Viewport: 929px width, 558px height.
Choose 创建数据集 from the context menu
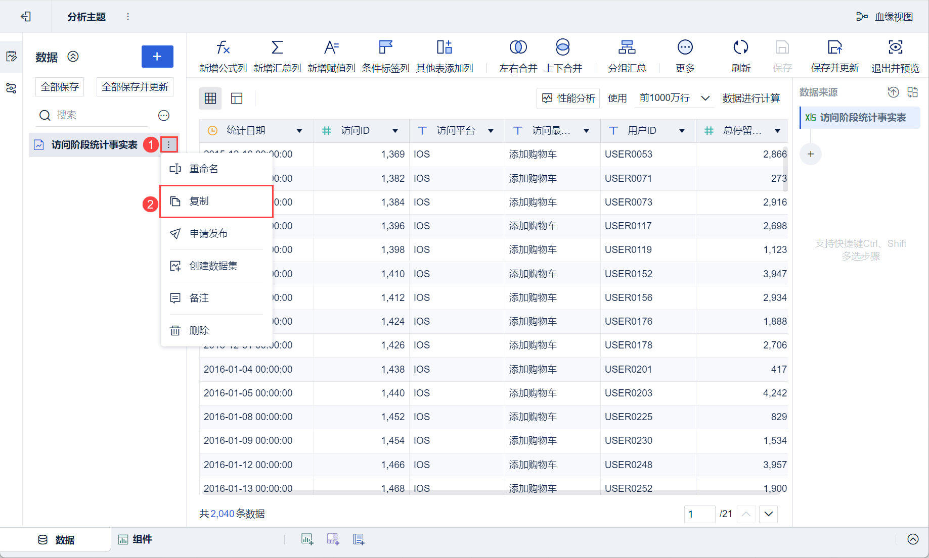[x=216, y=266]
